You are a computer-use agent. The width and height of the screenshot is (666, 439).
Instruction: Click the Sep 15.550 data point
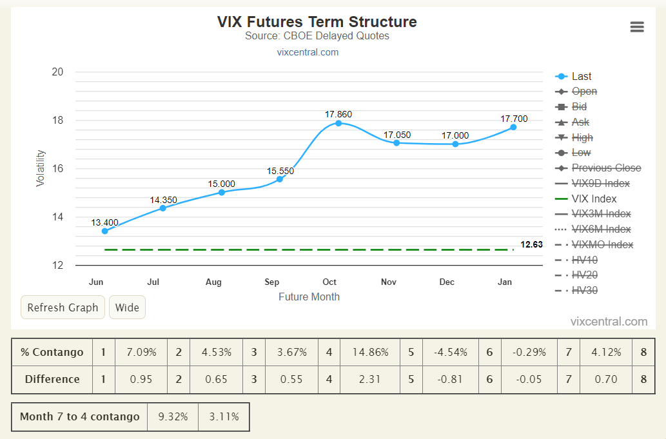[x=279, y=179]
